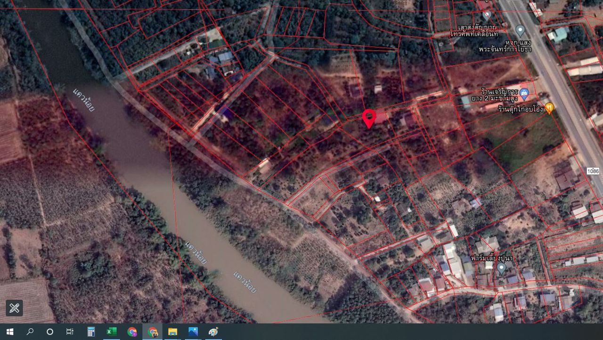The image size is (603, 340).
Task: Click the route 1086 road shield
Action: [x=593, y=171]
